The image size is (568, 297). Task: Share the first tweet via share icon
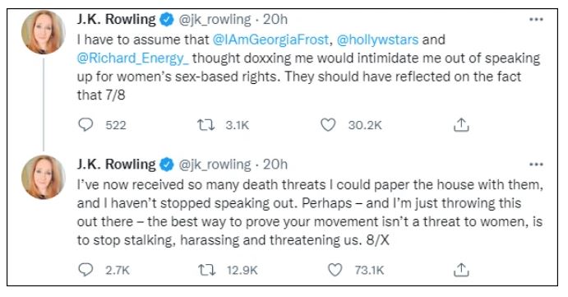click(461, 125)
